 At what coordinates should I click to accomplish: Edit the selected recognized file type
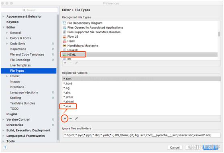click(x=76, y=63)
